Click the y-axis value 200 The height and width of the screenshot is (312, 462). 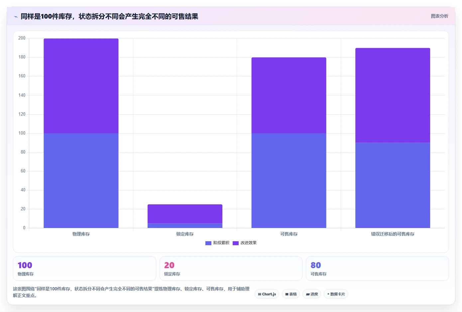[x=22, y=38]
